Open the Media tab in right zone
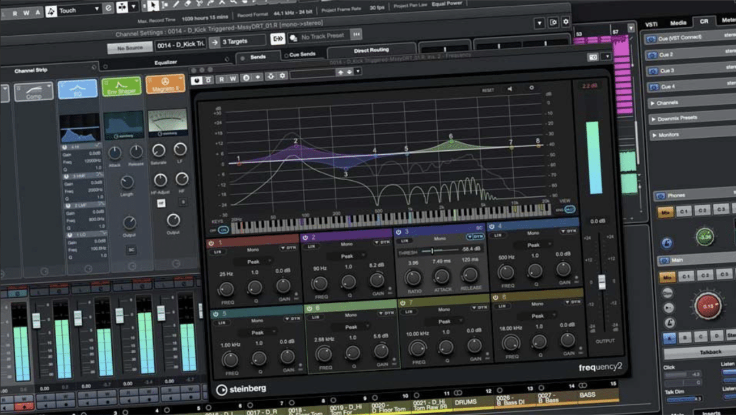The height and width of the screenshot is (415, 736). (678, 23)
